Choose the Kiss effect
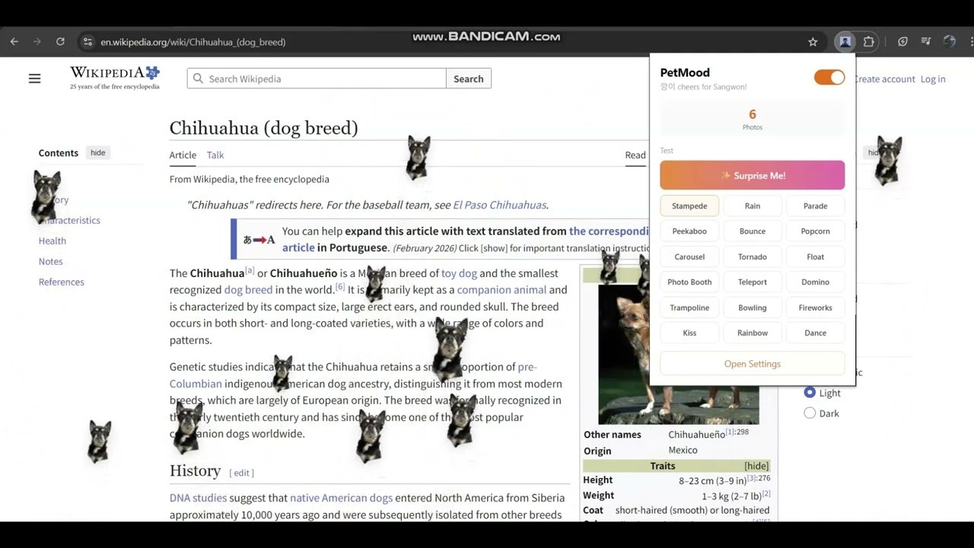 (x=689, y=333)
